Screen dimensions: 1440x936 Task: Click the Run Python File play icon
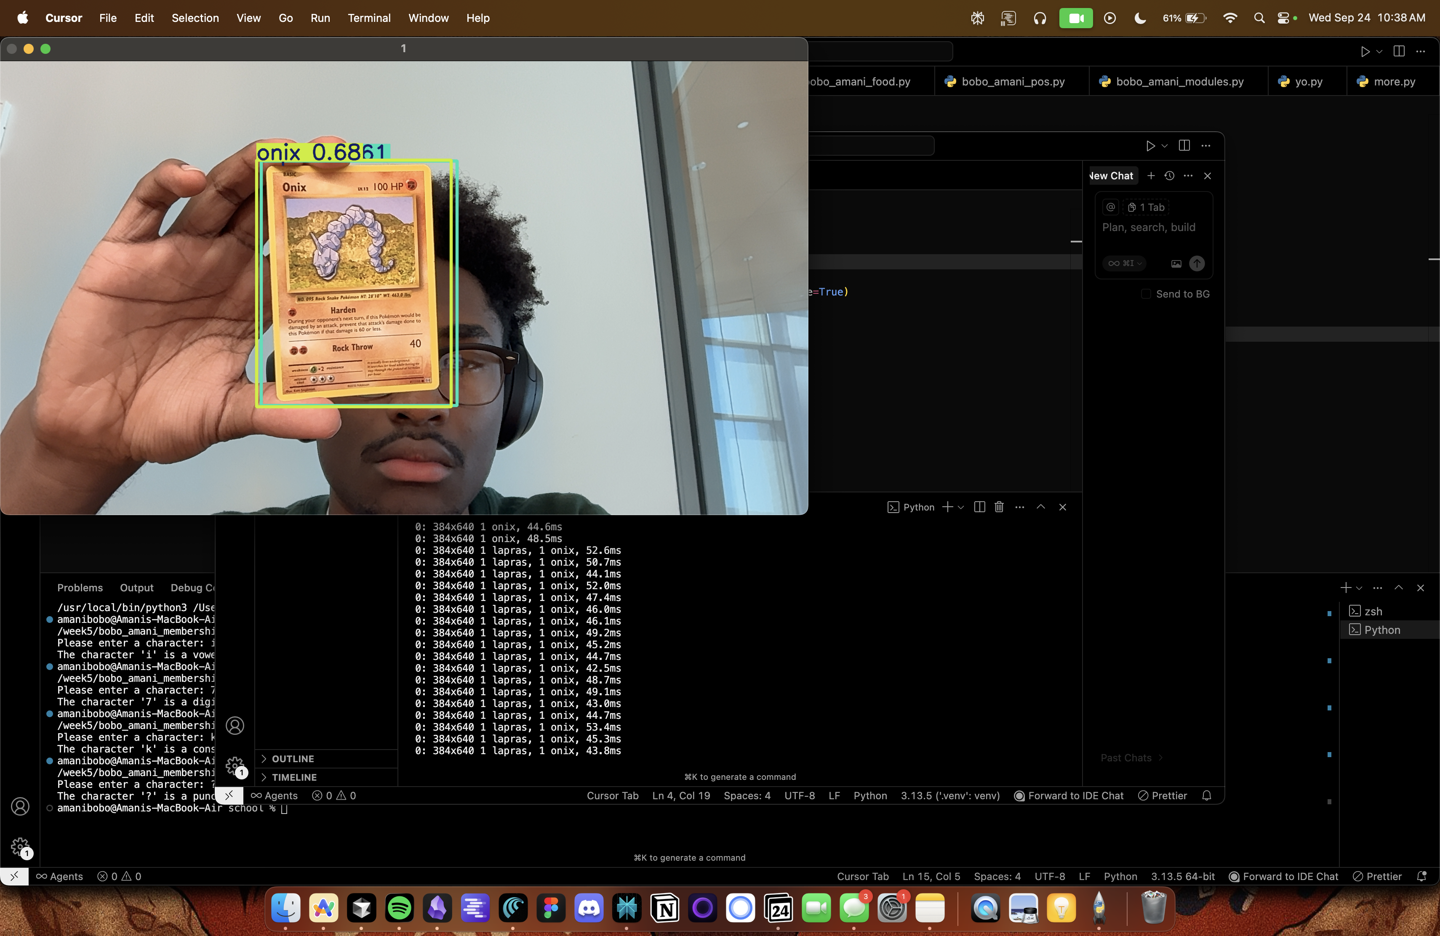pos(1365,51)
